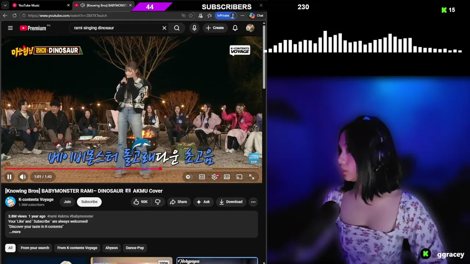Viewport: 470px width, 264px height.
Task: Open the #babymonster hashtag
Action: [x=82, y=216]
